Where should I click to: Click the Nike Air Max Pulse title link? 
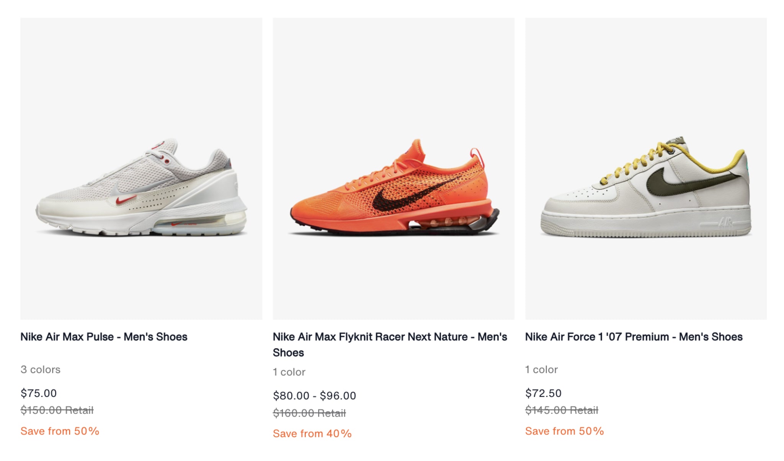click(104, 337)
